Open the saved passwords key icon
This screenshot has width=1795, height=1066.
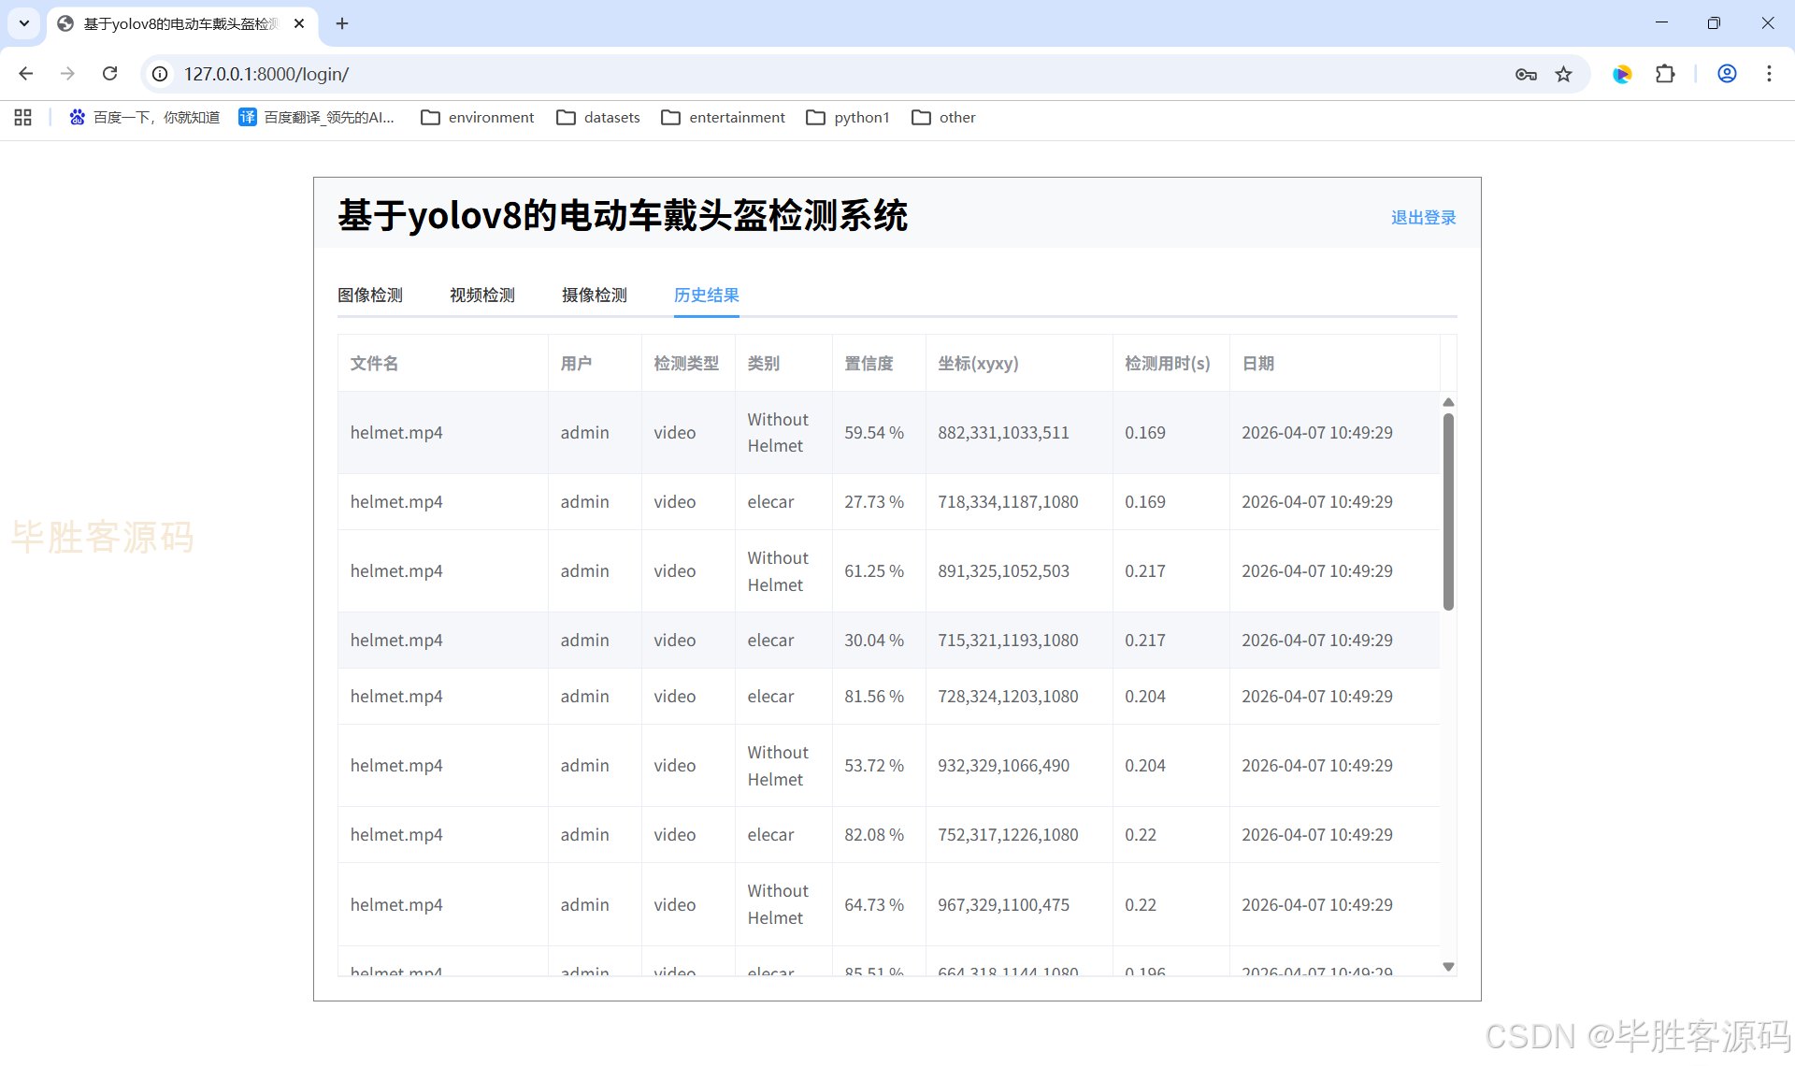[1526, 74]
